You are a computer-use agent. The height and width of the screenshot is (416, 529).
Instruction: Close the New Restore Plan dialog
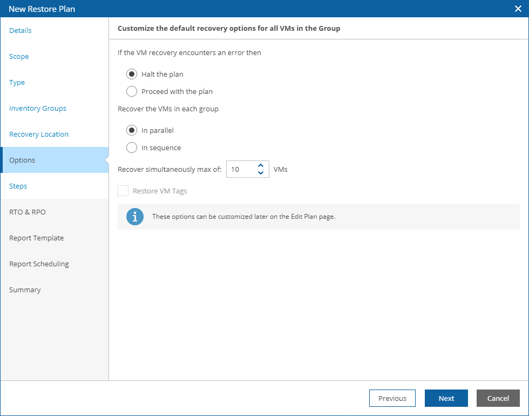[518, 9]
